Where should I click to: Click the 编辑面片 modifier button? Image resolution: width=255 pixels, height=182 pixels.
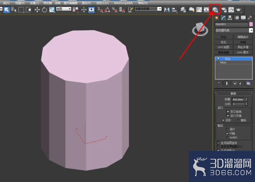click(x=243, y=37)
